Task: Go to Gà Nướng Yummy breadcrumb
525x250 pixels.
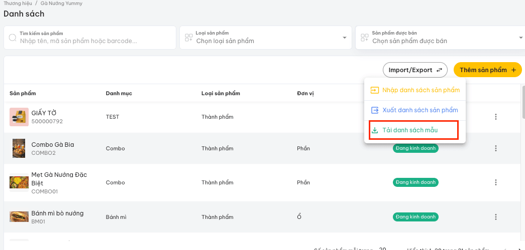Action: pyautogui.click(x=61, y=4)
